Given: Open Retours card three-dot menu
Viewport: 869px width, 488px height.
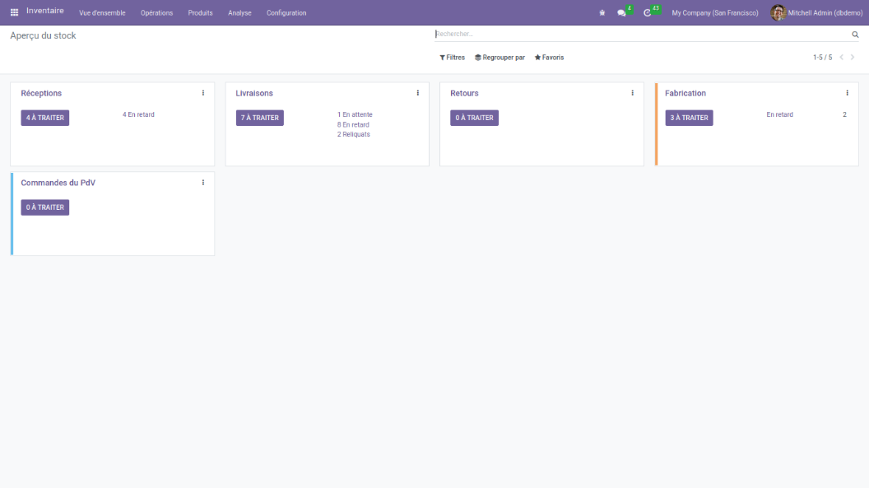Looking at the screenshot, I should pyautogui.click(x=632, y=93).
